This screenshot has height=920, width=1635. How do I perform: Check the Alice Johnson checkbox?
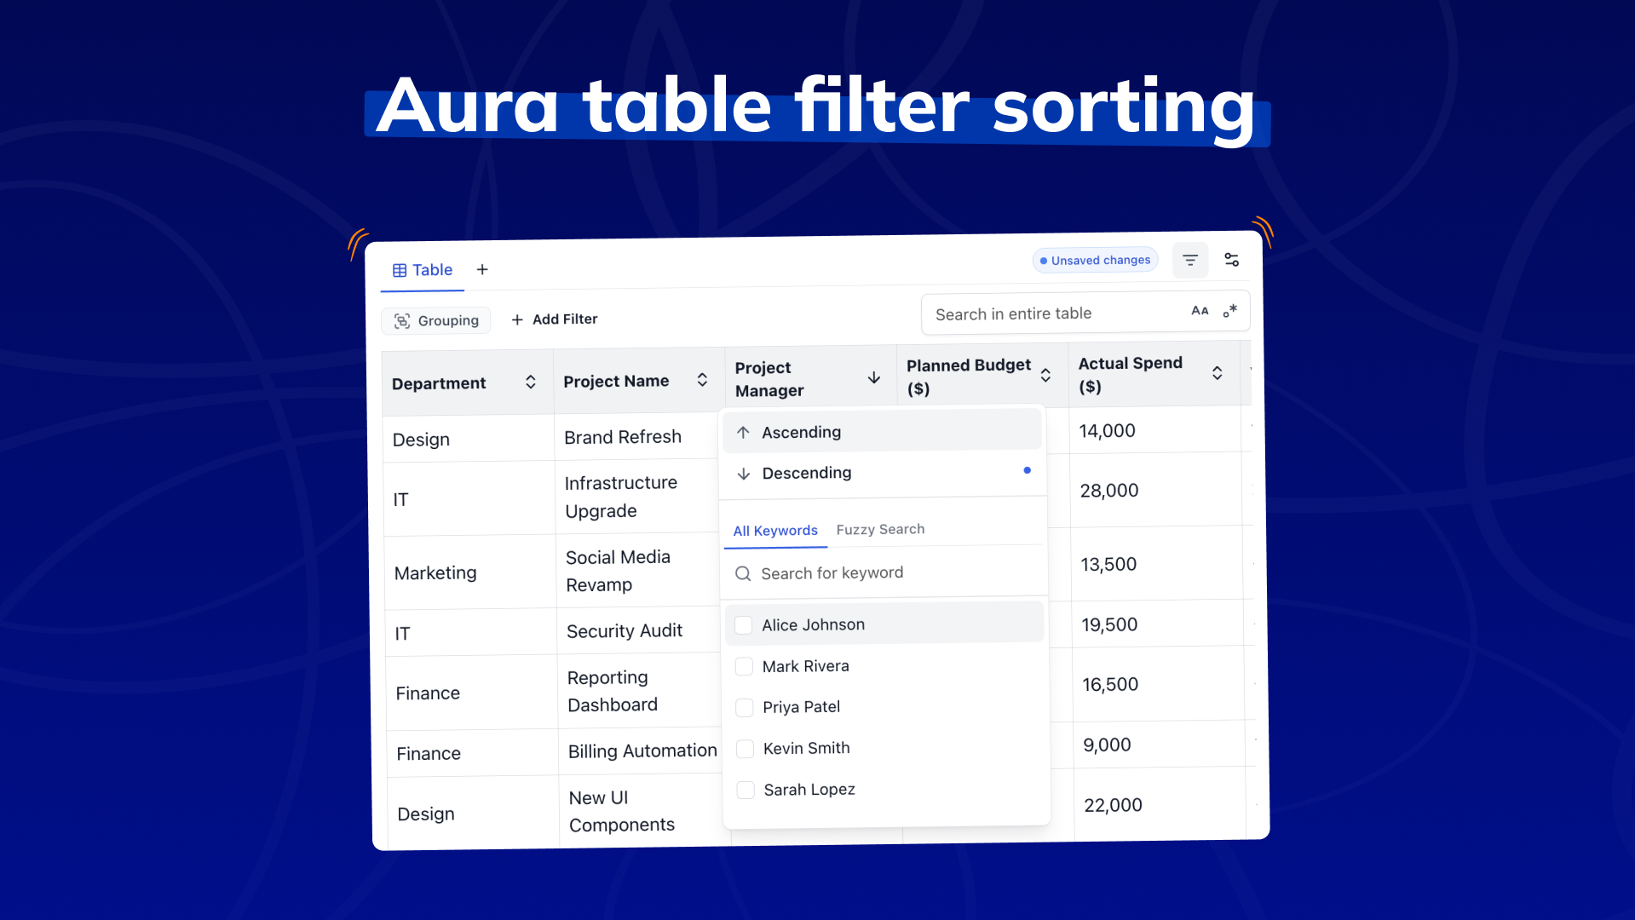click(744, 625)
